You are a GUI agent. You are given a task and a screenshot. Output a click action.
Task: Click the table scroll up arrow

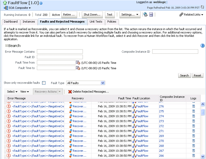[203, 104]
